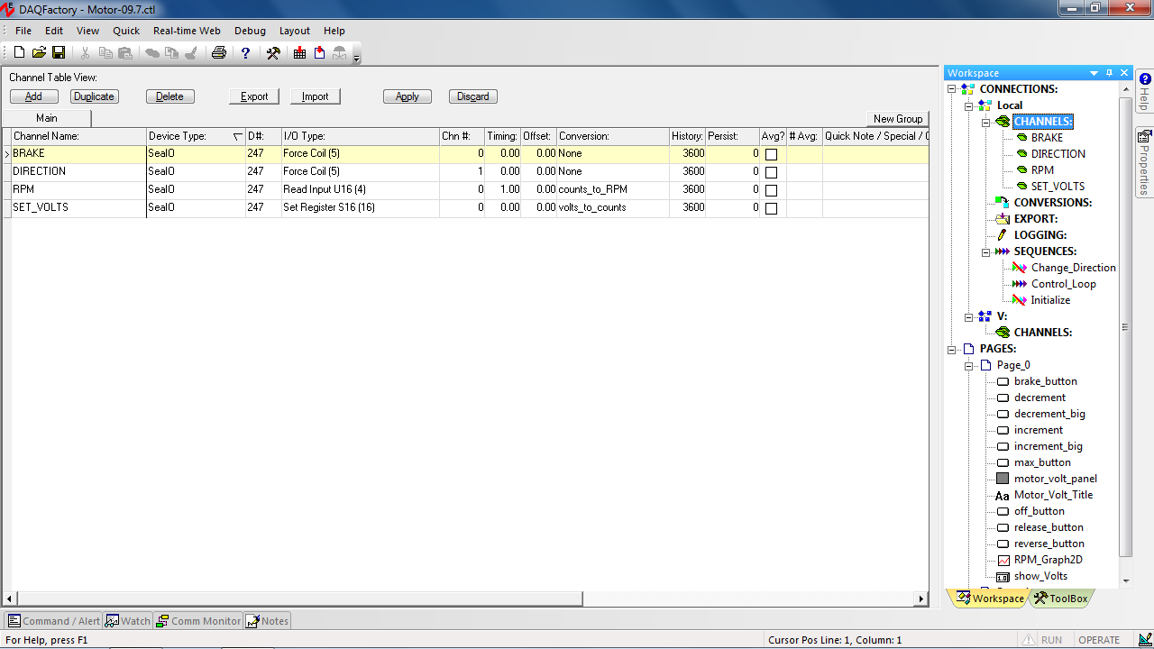Click the red-arrow table grid toolbar icon
The height and width of the screenshot is (649, 1154).
pos(300,53)
